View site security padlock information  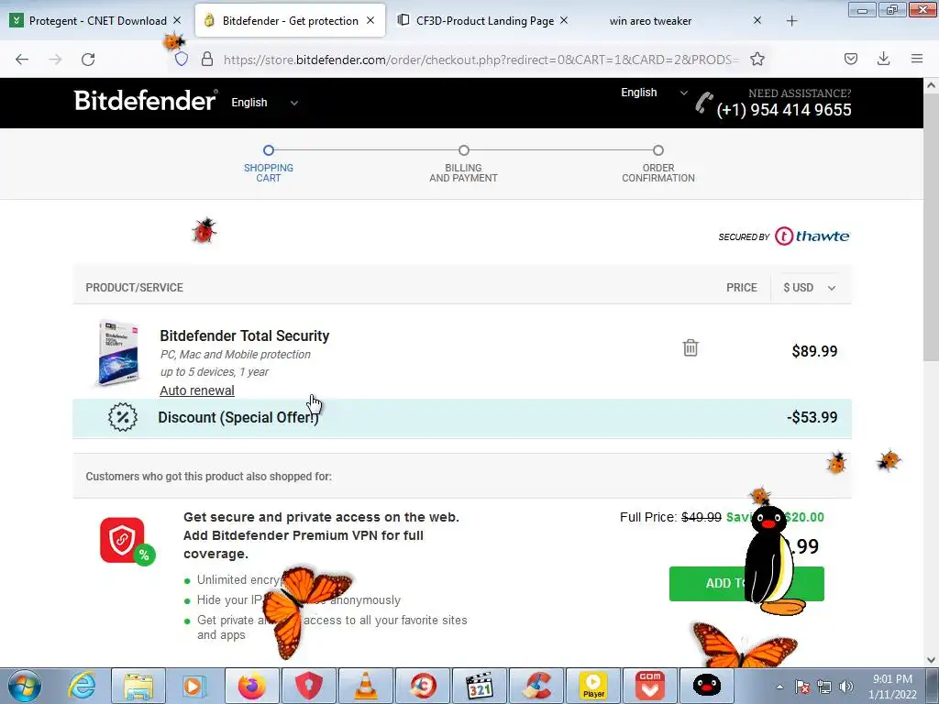[207, 60]
